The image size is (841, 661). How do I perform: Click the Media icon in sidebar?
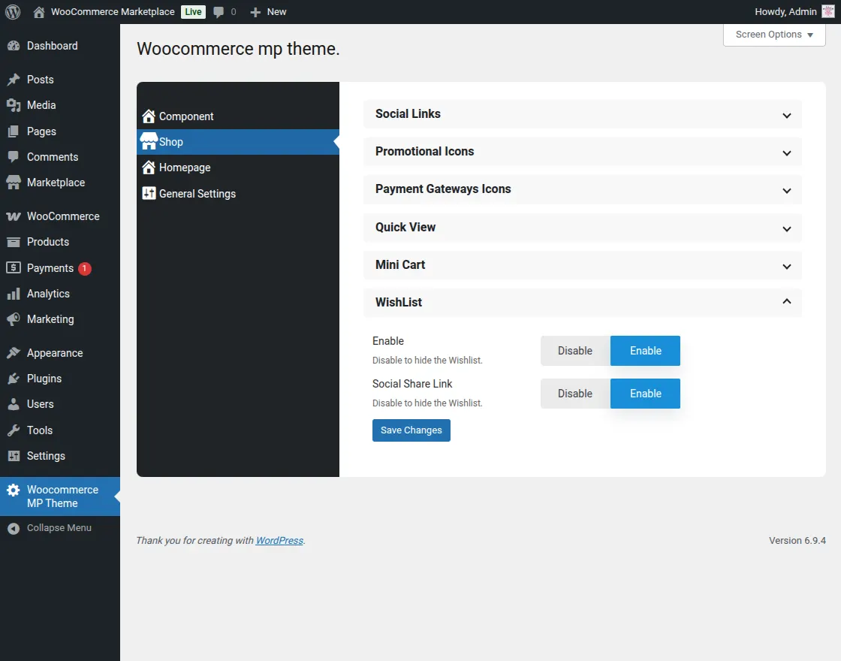14,105
